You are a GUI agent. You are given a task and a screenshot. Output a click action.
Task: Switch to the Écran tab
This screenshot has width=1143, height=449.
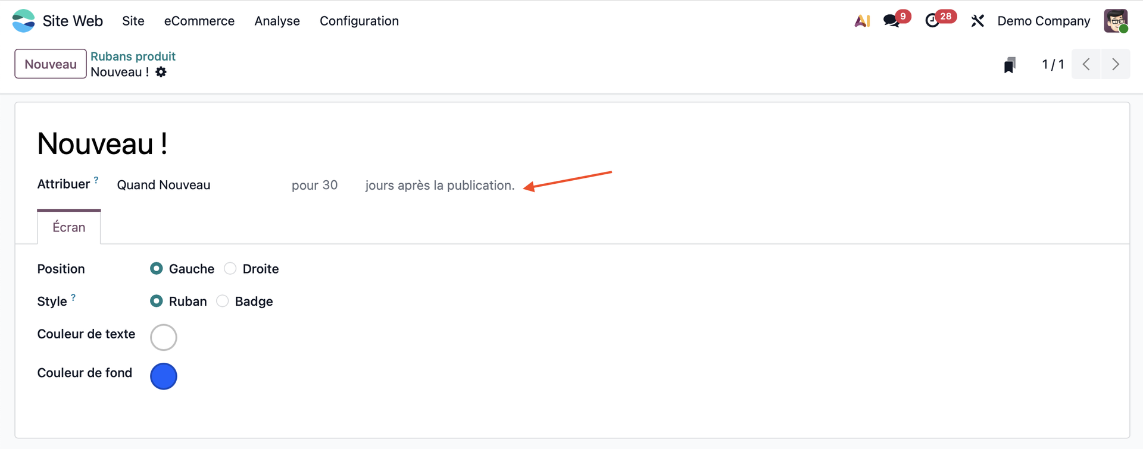69,227
